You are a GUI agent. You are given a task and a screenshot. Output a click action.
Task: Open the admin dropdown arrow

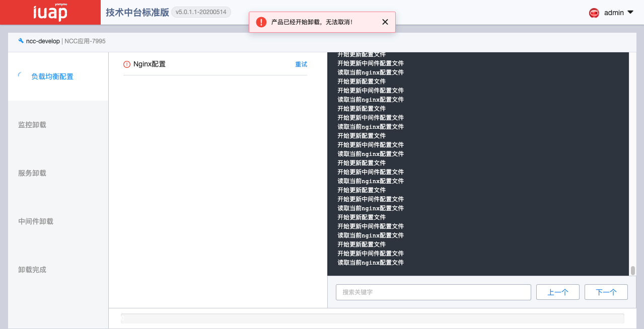(630, 12)
